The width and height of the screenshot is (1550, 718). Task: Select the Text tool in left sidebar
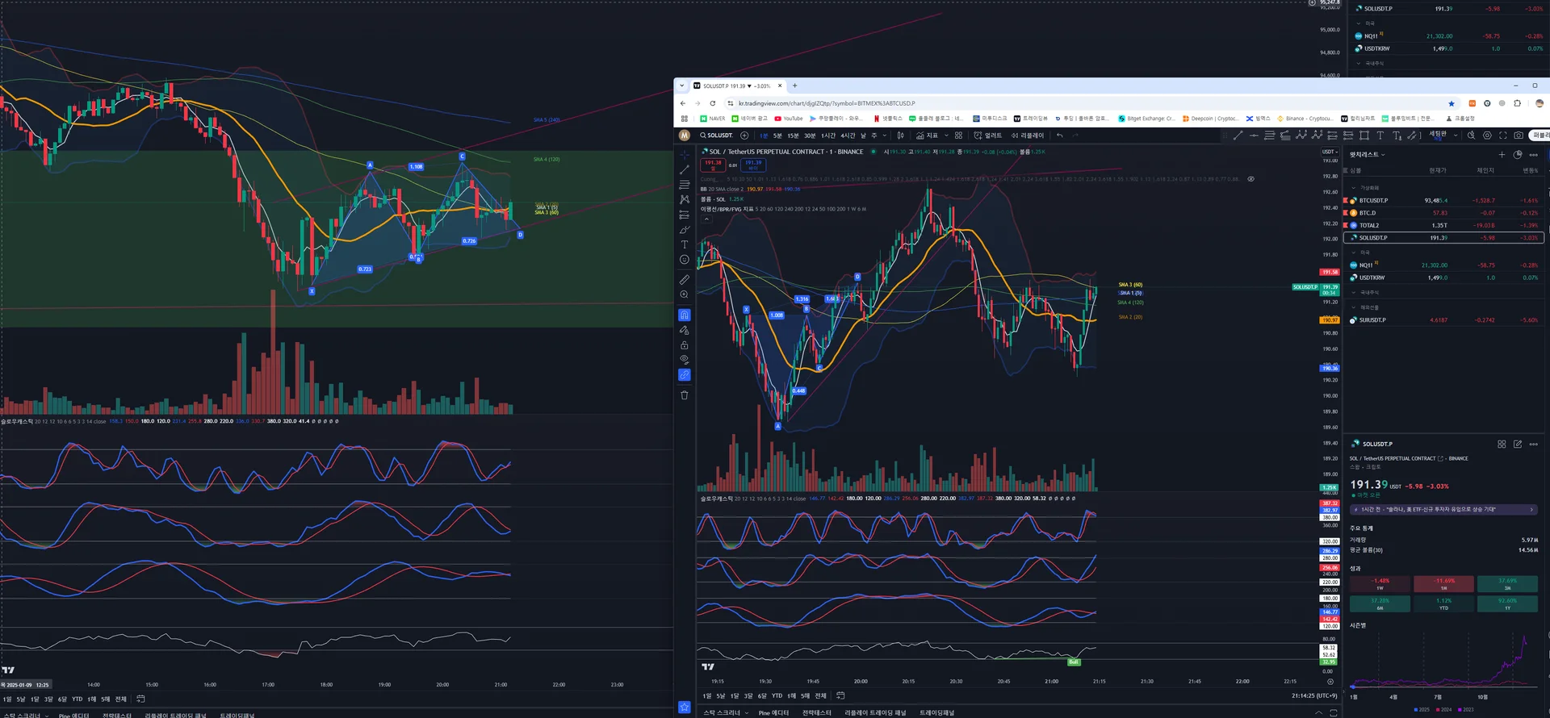pyautogui.click(x=685, y=244)
